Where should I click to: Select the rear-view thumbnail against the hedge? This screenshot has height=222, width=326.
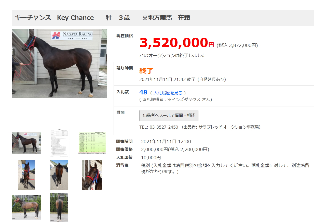(59, 207)
